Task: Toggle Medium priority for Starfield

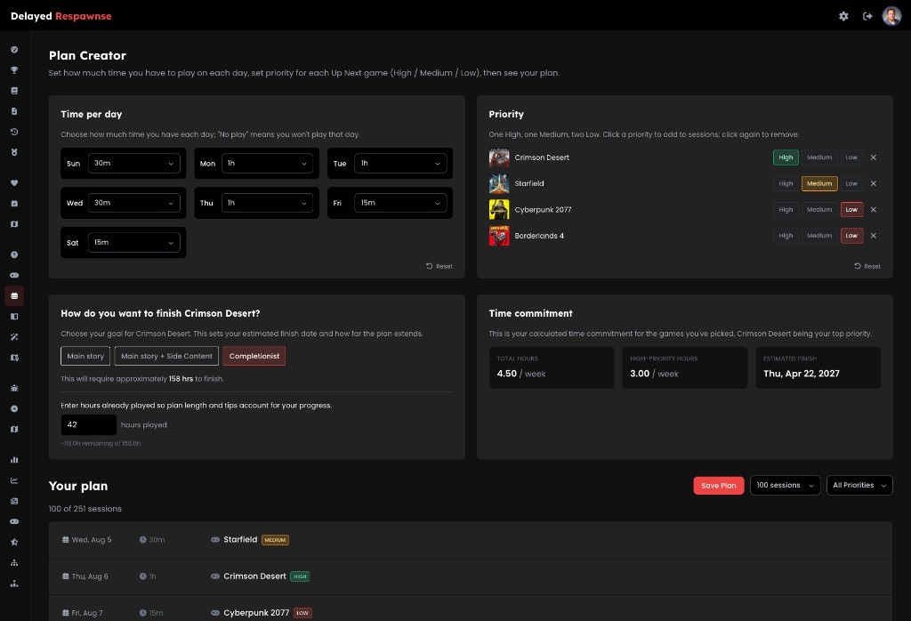Action: pos(819,183)
